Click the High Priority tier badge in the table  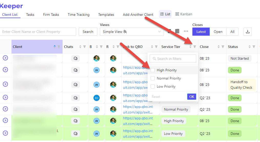(x=174, y=121)
